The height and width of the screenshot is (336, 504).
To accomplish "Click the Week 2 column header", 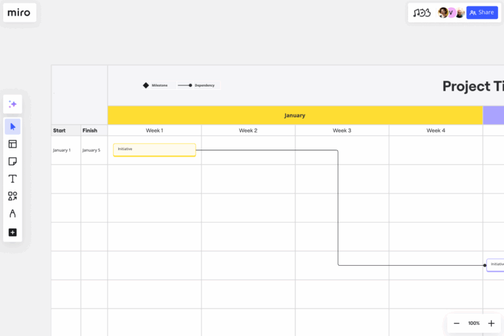I will (x=248, y=131).
